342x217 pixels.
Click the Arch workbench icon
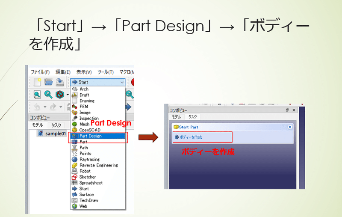pyautogui.click(x=74, y=89)
